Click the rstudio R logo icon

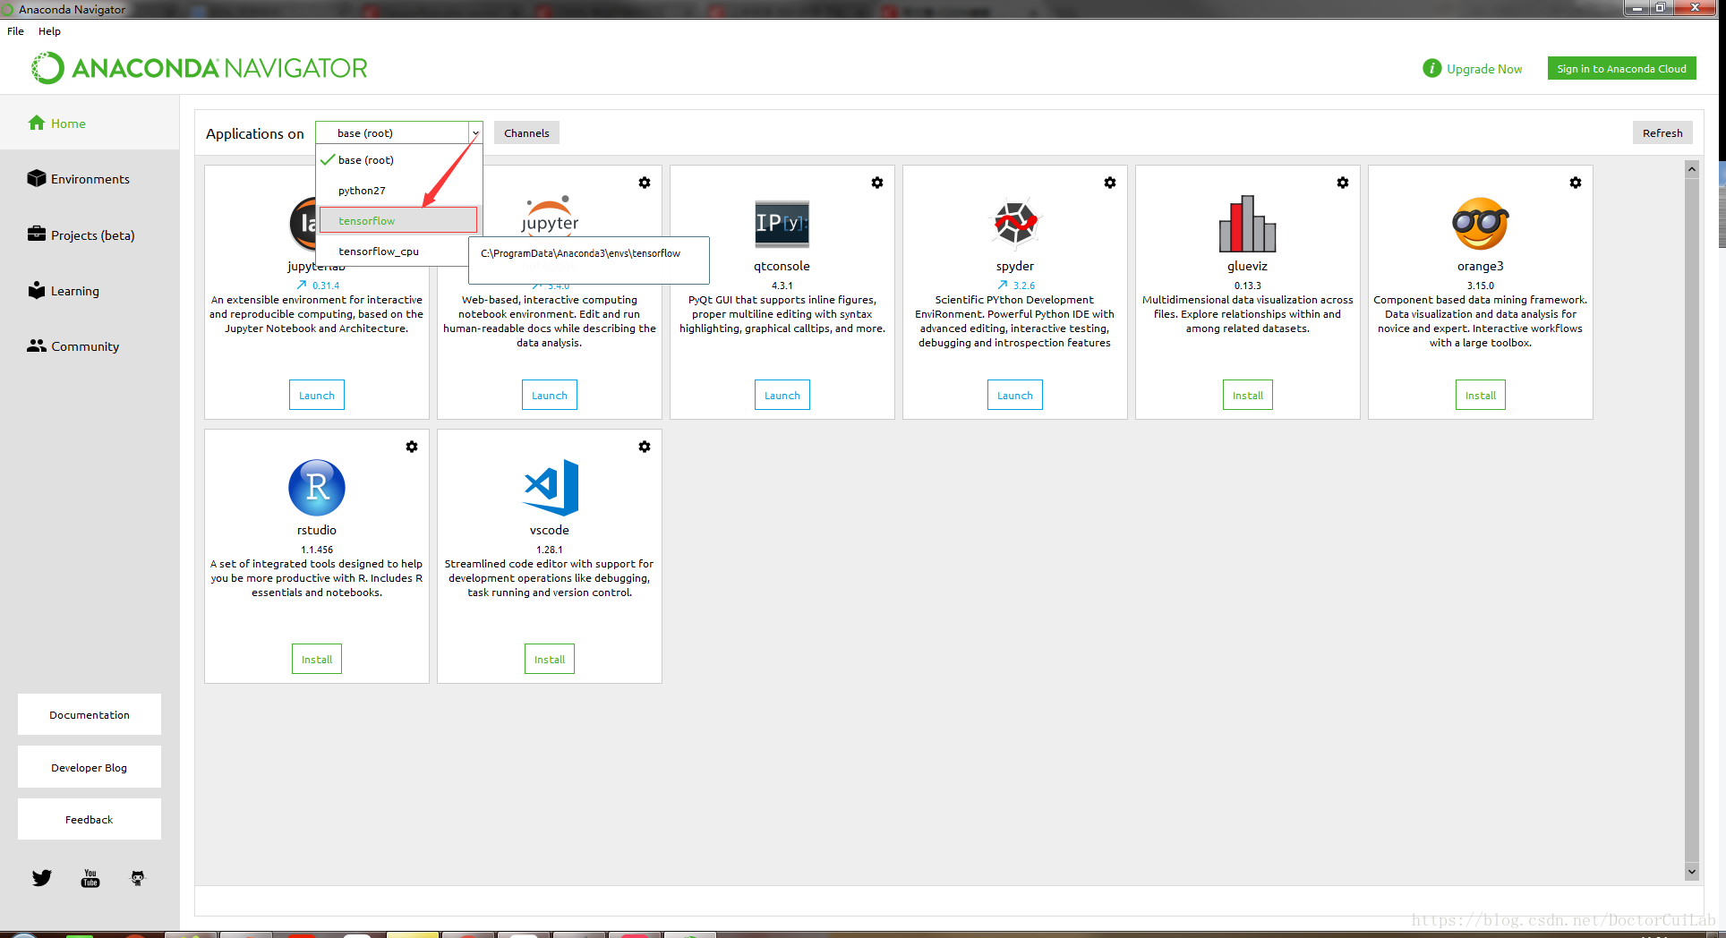[x=316, y=487]
